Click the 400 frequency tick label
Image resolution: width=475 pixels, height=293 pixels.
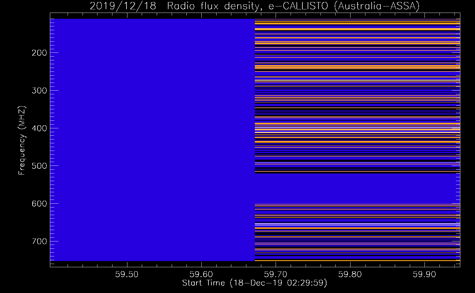tap(39, 128)
